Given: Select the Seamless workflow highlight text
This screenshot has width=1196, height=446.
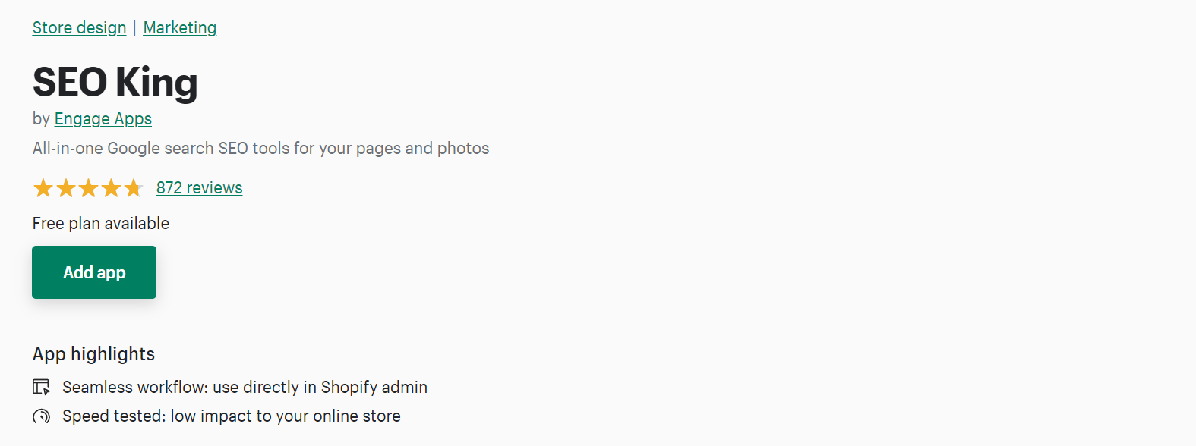Looking at the screenshot, I should [245, 388].
